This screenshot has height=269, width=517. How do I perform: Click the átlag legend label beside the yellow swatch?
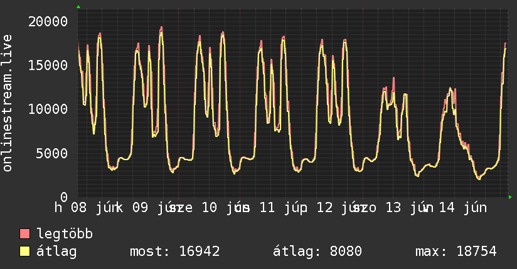56,251
